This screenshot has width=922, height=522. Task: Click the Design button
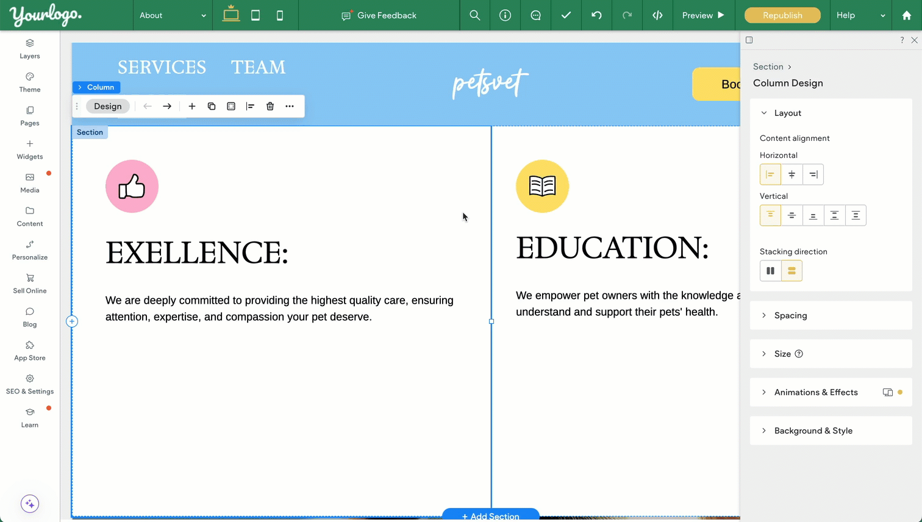tap(108, 106)
